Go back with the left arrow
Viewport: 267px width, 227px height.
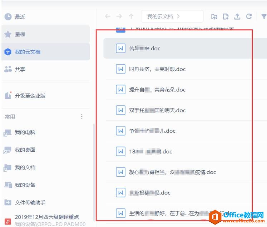[x=108, y=16]
